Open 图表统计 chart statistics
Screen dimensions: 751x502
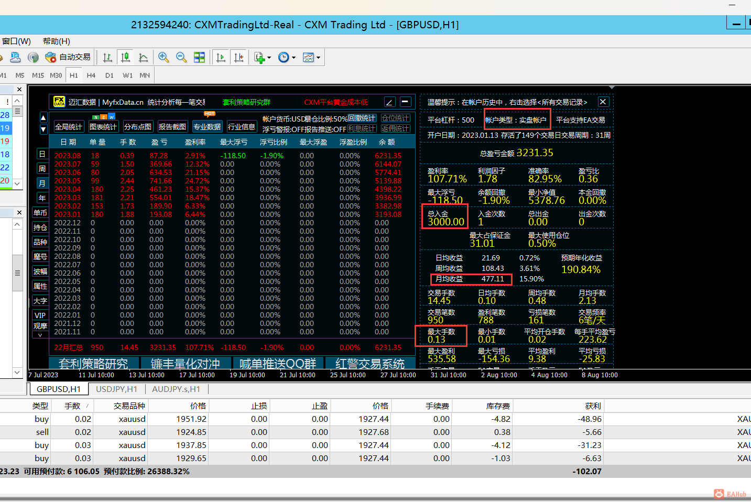(x=103, y=127)
